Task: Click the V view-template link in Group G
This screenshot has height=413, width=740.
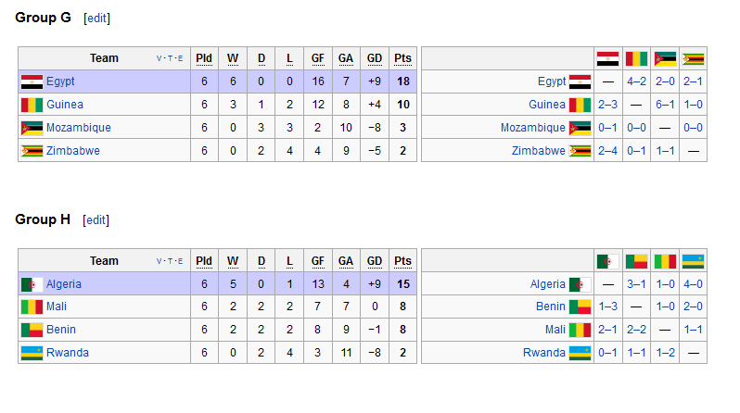Action: pyautogui.click(x=159, y=58)
